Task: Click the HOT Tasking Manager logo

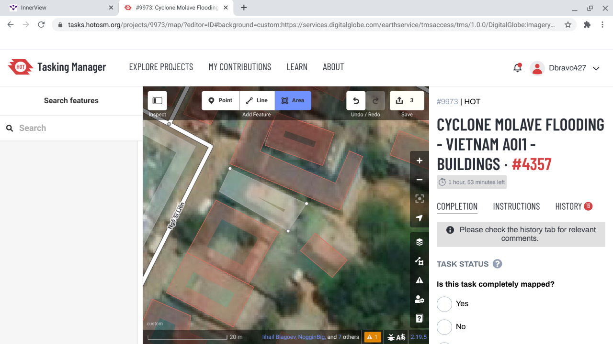Action: 57,67
